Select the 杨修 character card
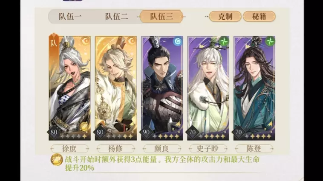The image size is (323, 181). click(116, 88)
